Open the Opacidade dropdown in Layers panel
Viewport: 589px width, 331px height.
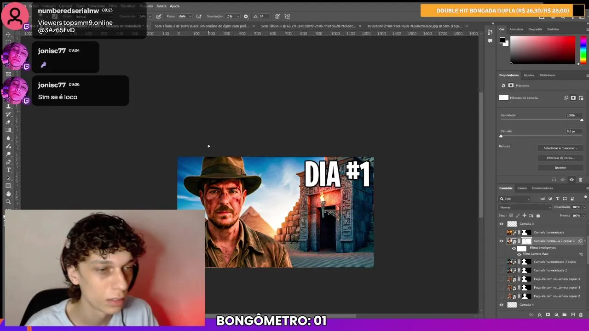tap(584, 207)
